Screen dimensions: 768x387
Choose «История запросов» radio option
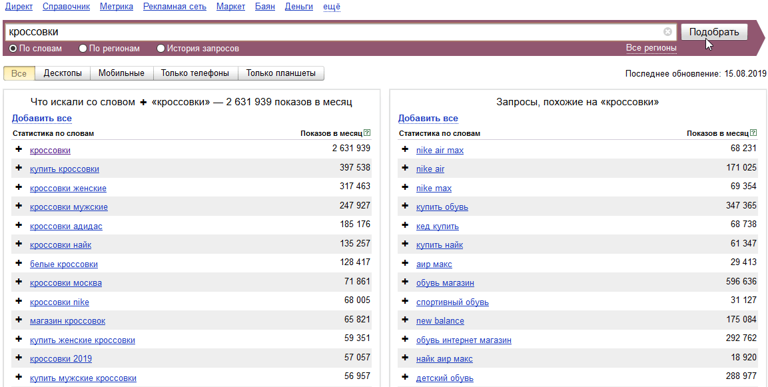click(x=161, y=49)
